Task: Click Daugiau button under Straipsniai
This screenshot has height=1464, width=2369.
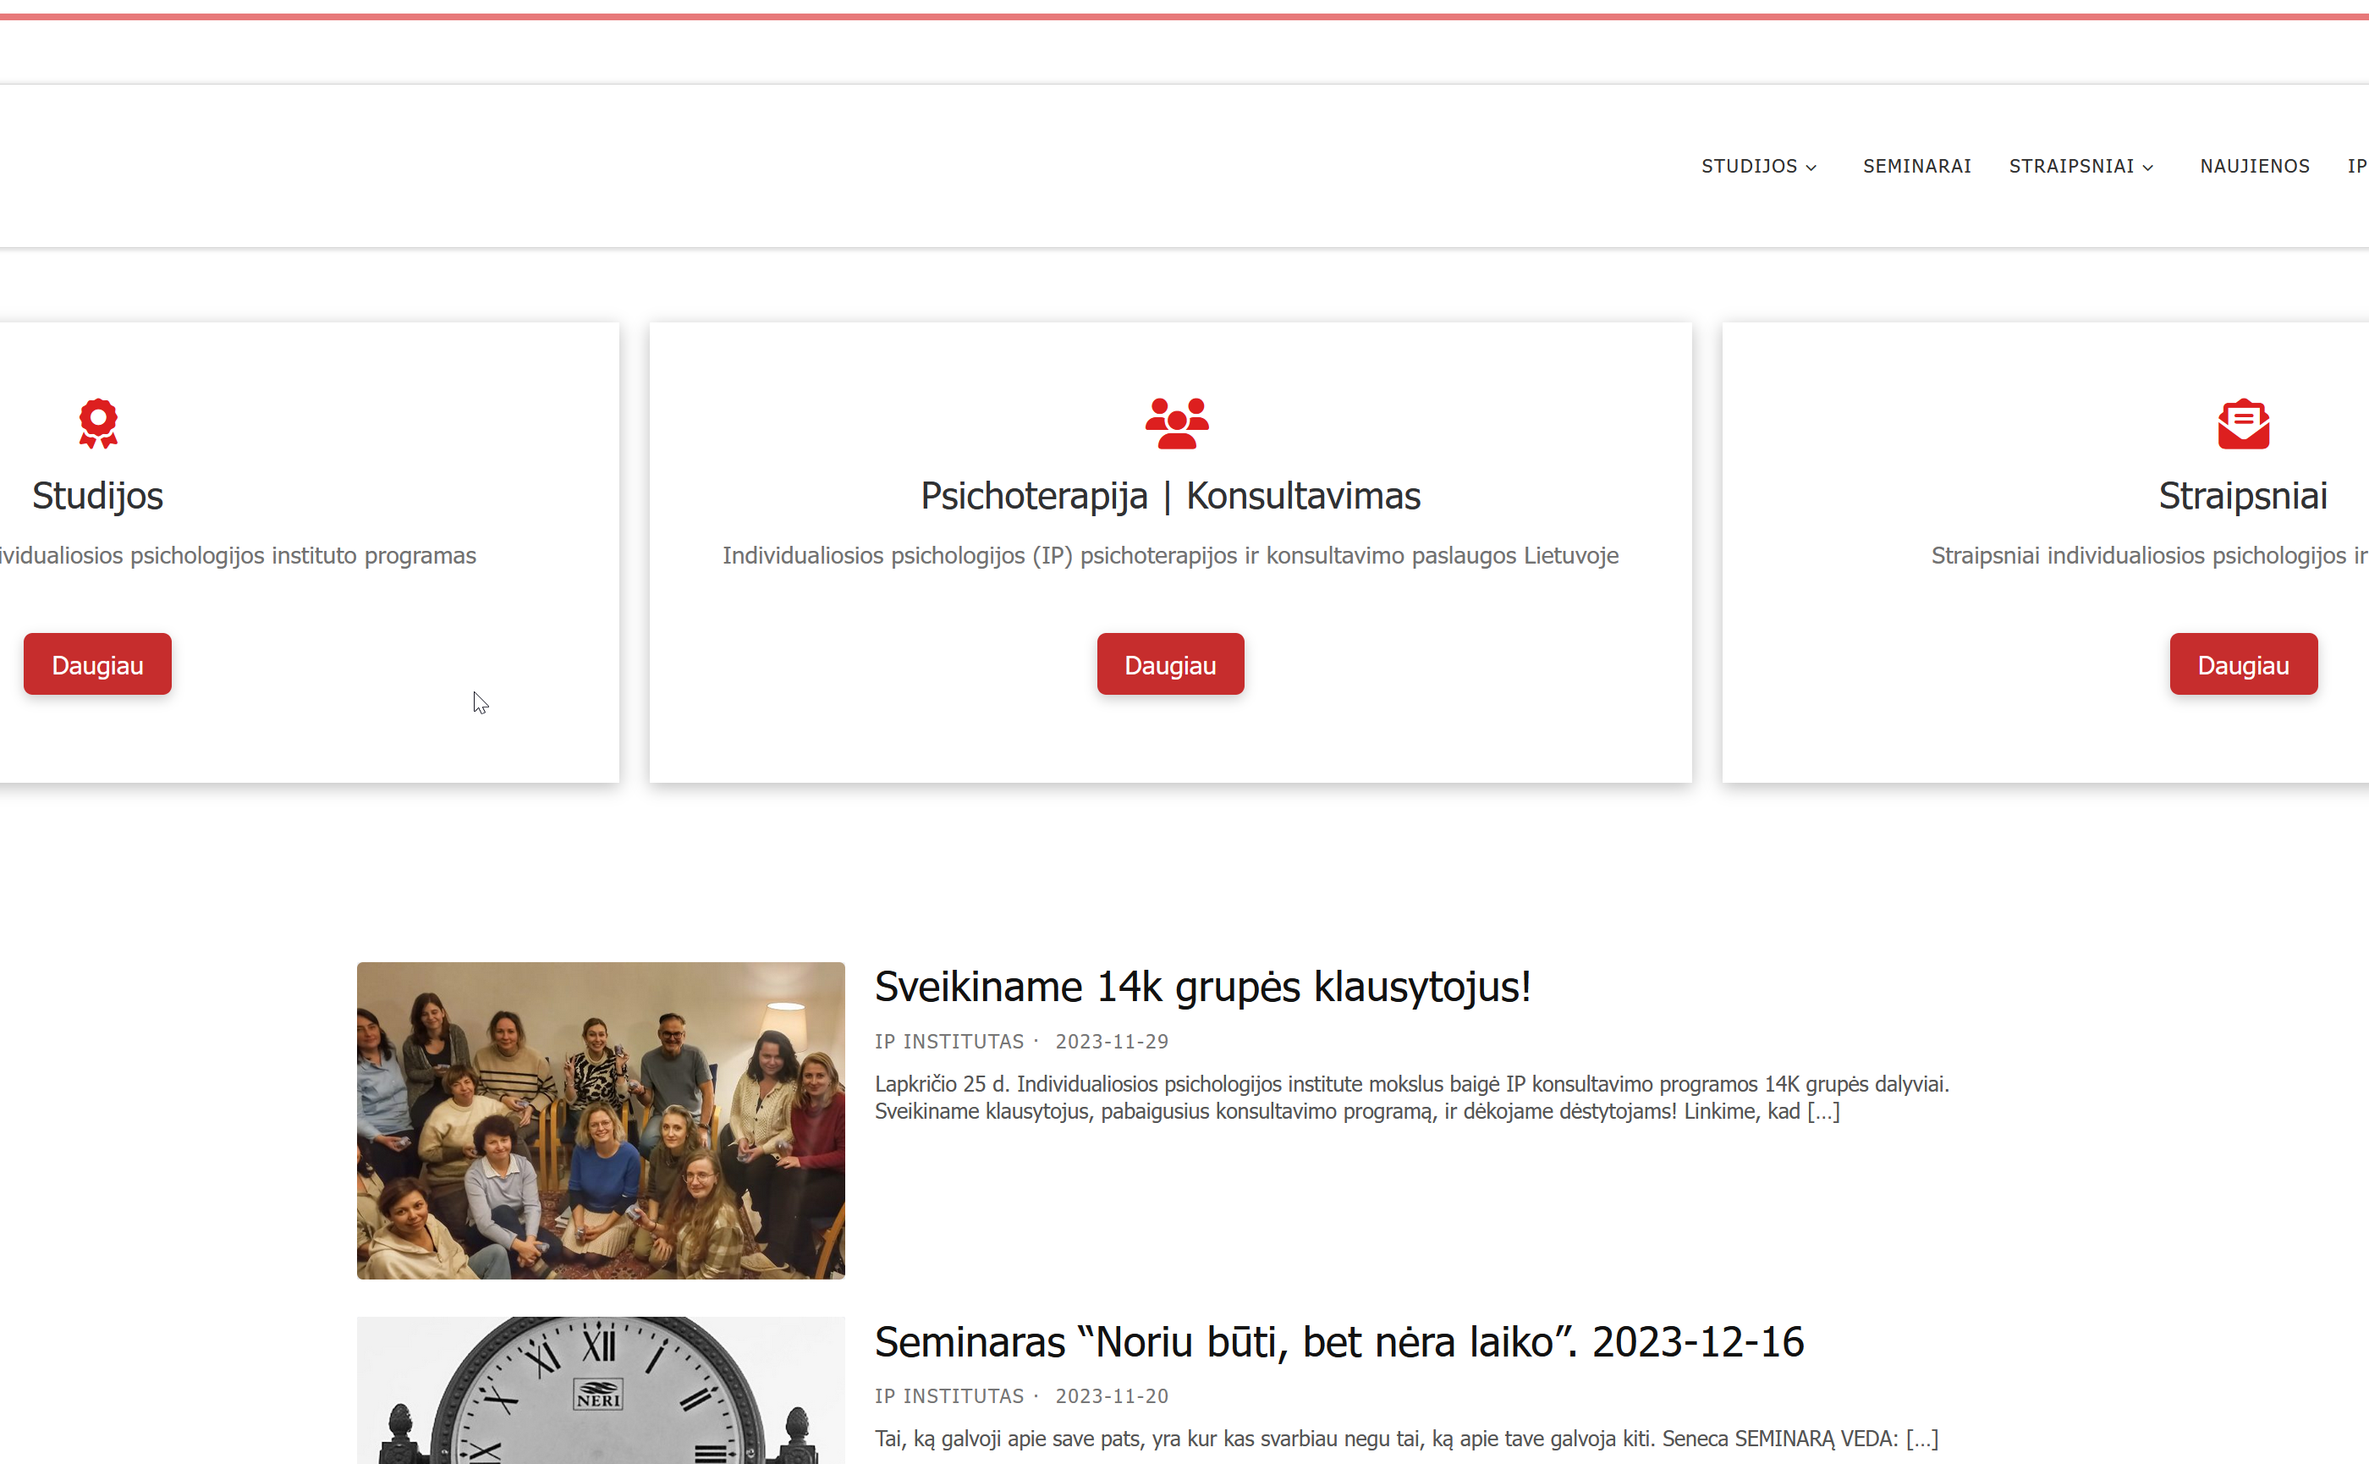Action: click(x=2243, y=664)
